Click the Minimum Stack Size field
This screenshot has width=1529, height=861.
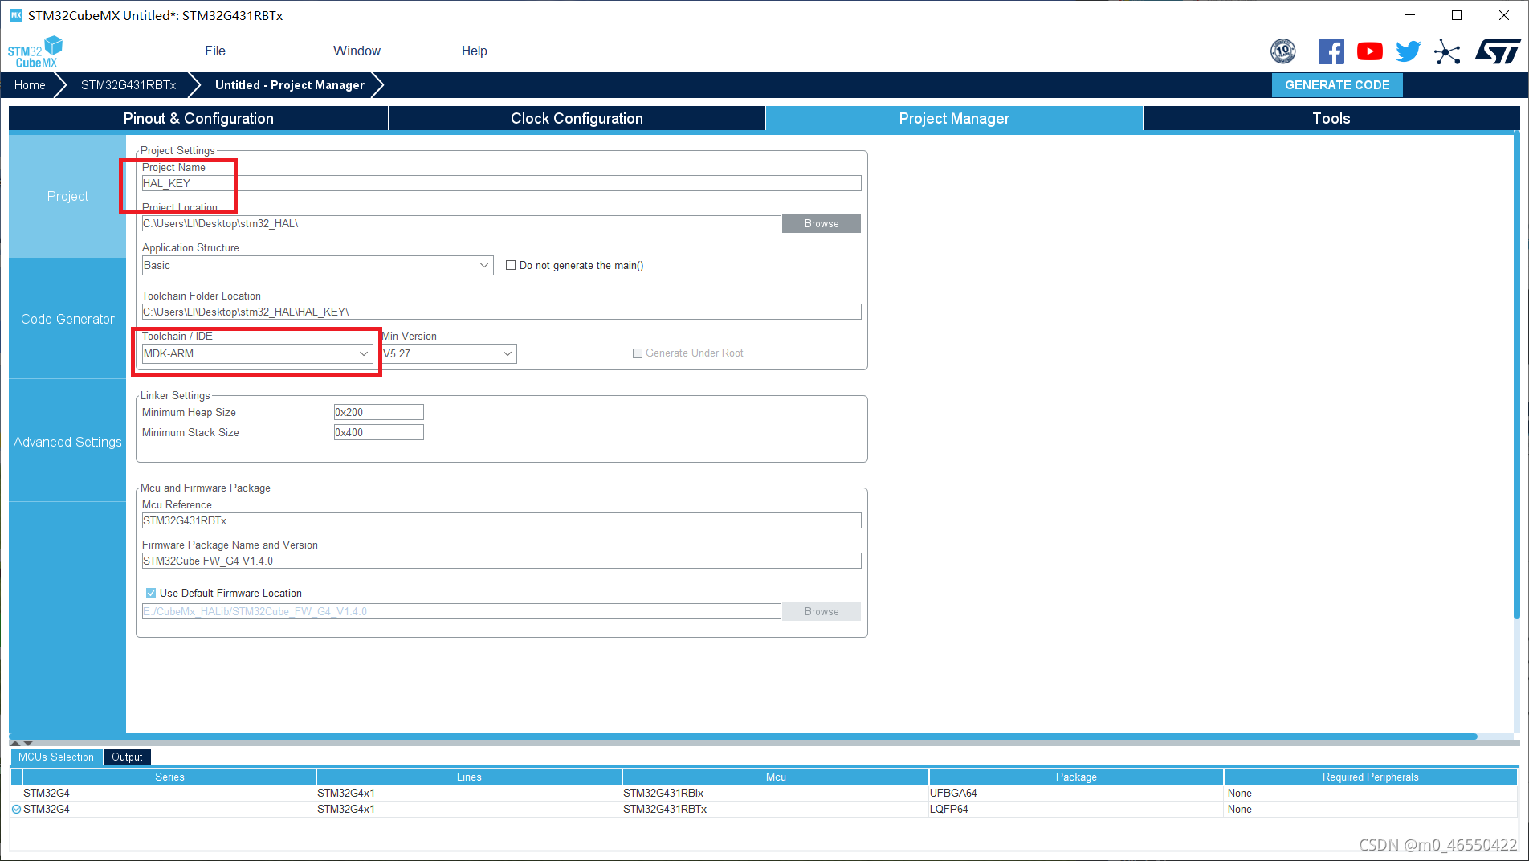(x=378, y=432)
